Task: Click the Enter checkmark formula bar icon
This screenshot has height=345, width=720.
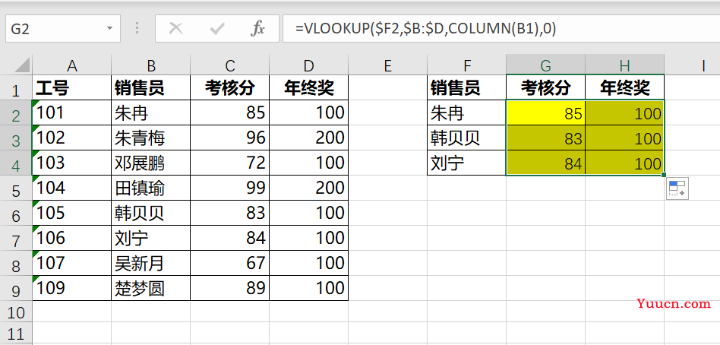Action: point(216,29)
